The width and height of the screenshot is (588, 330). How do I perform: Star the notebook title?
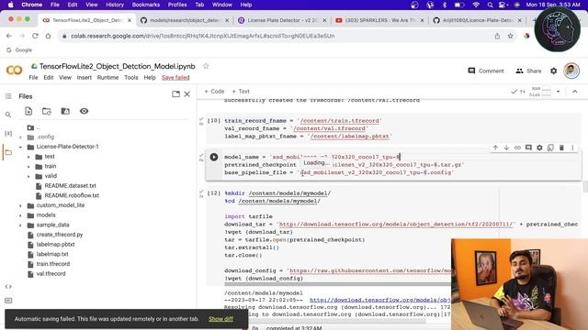point(206,66)
